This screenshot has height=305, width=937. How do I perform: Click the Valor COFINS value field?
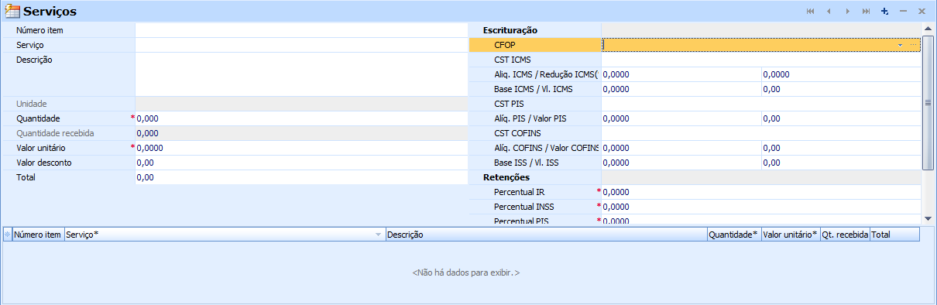pyautogui.click(x=841, y=148)
